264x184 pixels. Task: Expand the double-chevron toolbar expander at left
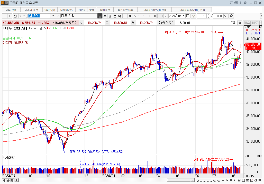[4, 16]
